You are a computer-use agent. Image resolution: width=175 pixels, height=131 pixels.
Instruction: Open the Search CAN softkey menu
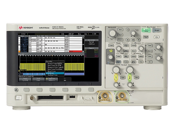coord(25,79)
